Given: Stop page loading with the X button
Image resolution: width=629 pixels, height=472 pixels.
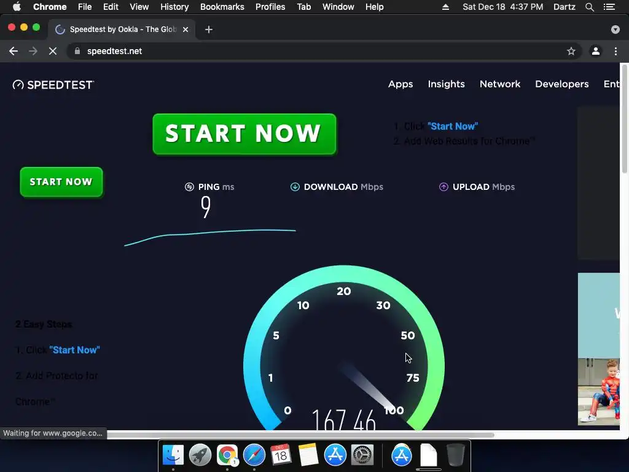Looking at the screenshot, I should (x=53, y=51).
